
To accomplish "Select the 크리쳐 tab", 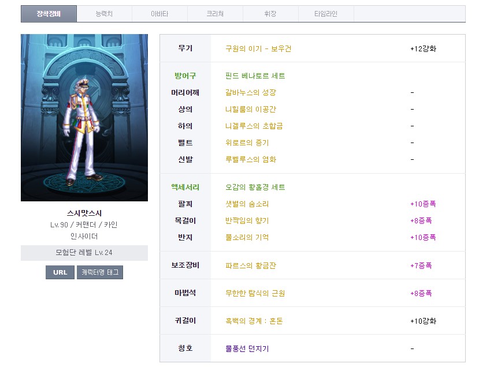I will click(x=215, y=14).
